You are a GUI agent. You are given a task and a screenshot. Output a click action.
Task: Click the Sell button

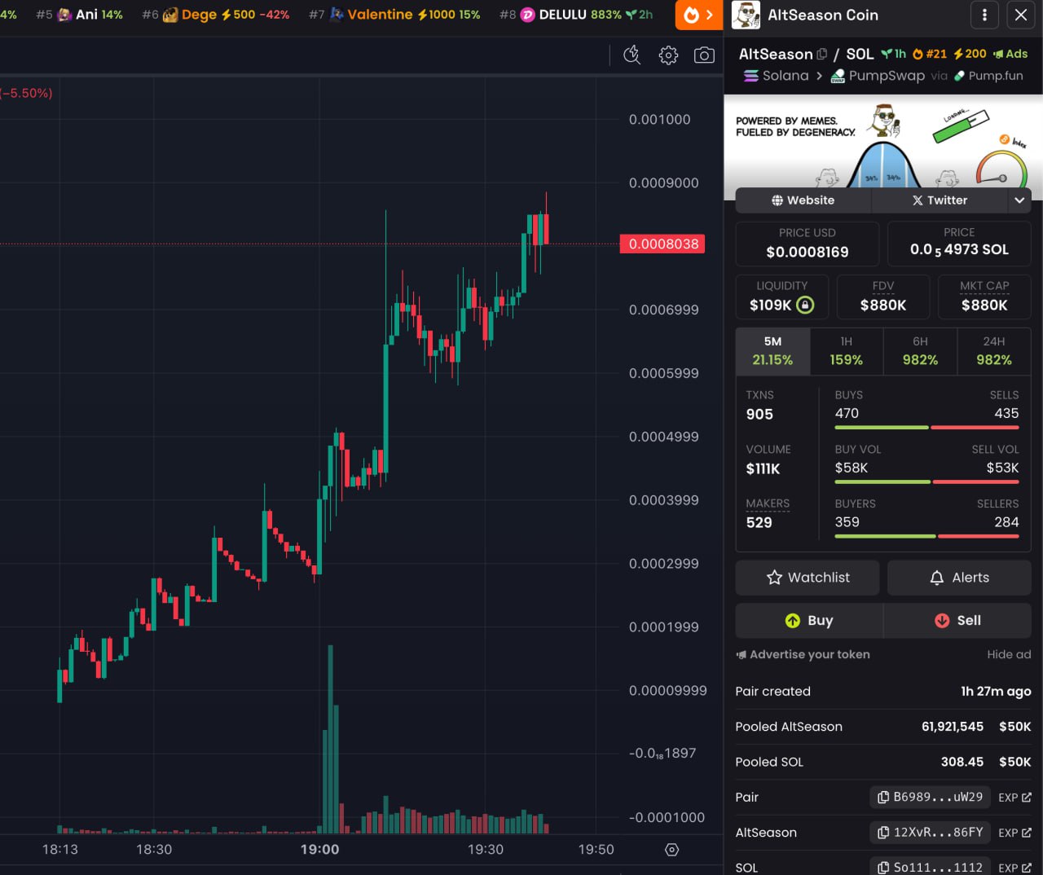(x=957, y=621)
